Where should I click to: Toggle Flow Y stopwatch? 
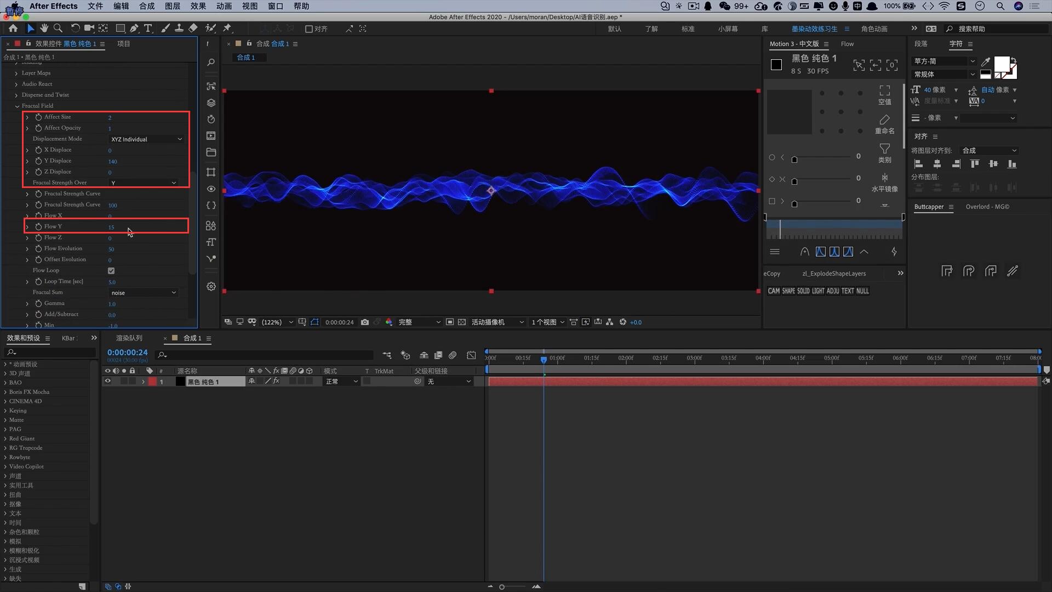click(x=38, y=226)
